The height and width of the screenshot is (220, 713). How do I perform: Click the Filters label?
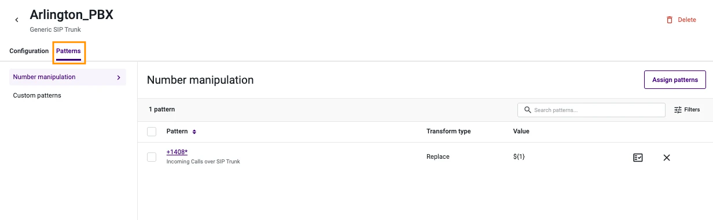click(x=692, y=110)
